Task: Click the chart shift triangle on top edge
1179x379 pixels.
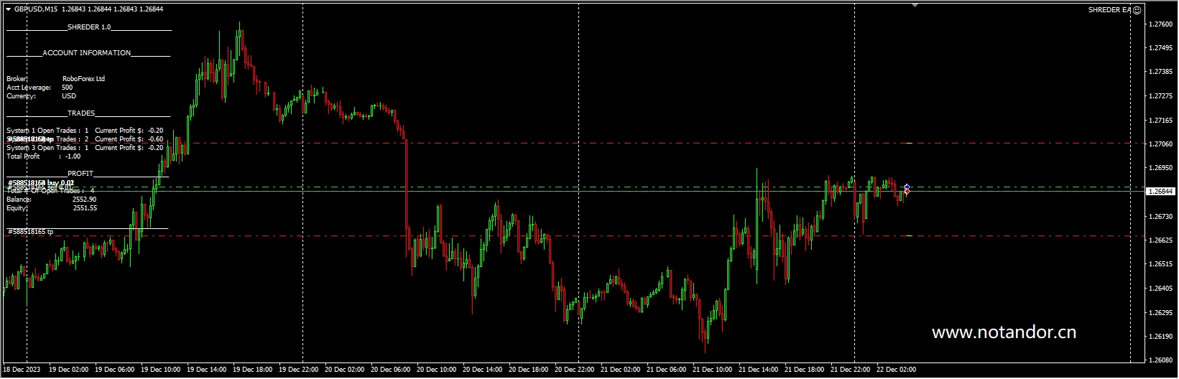Action: pos(915,5)
